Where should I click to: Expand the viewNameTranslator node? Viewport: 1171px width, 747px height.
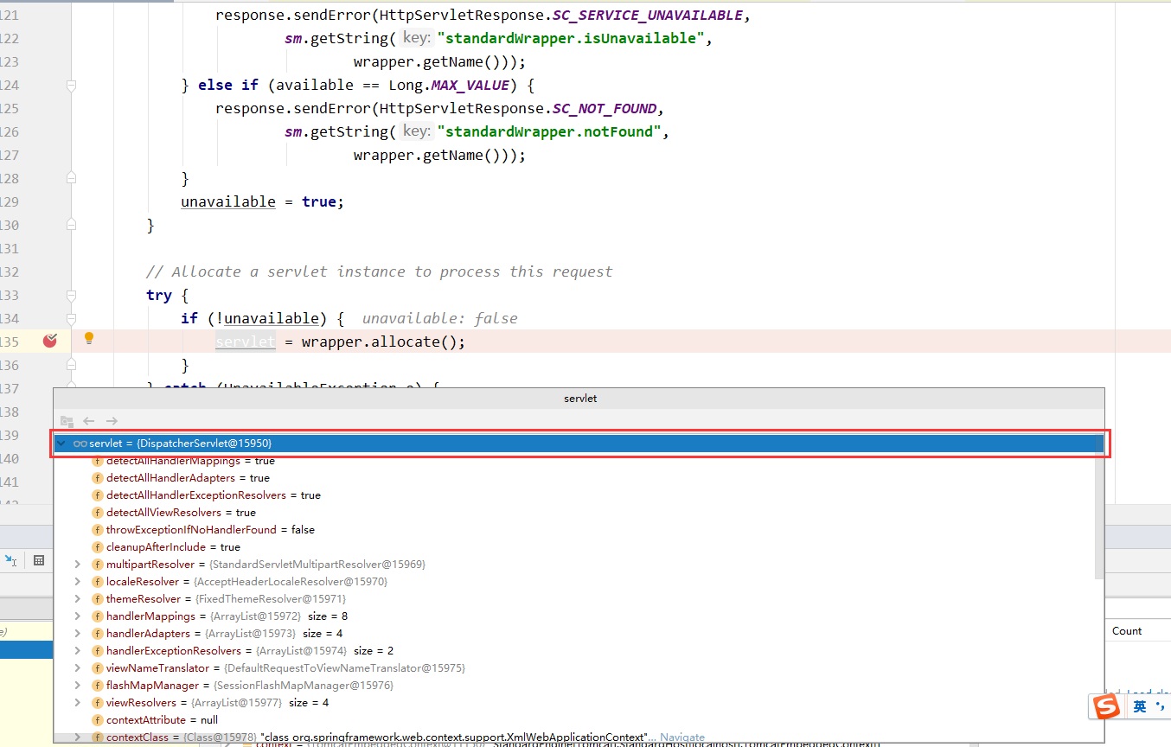(x=77, y=668)
